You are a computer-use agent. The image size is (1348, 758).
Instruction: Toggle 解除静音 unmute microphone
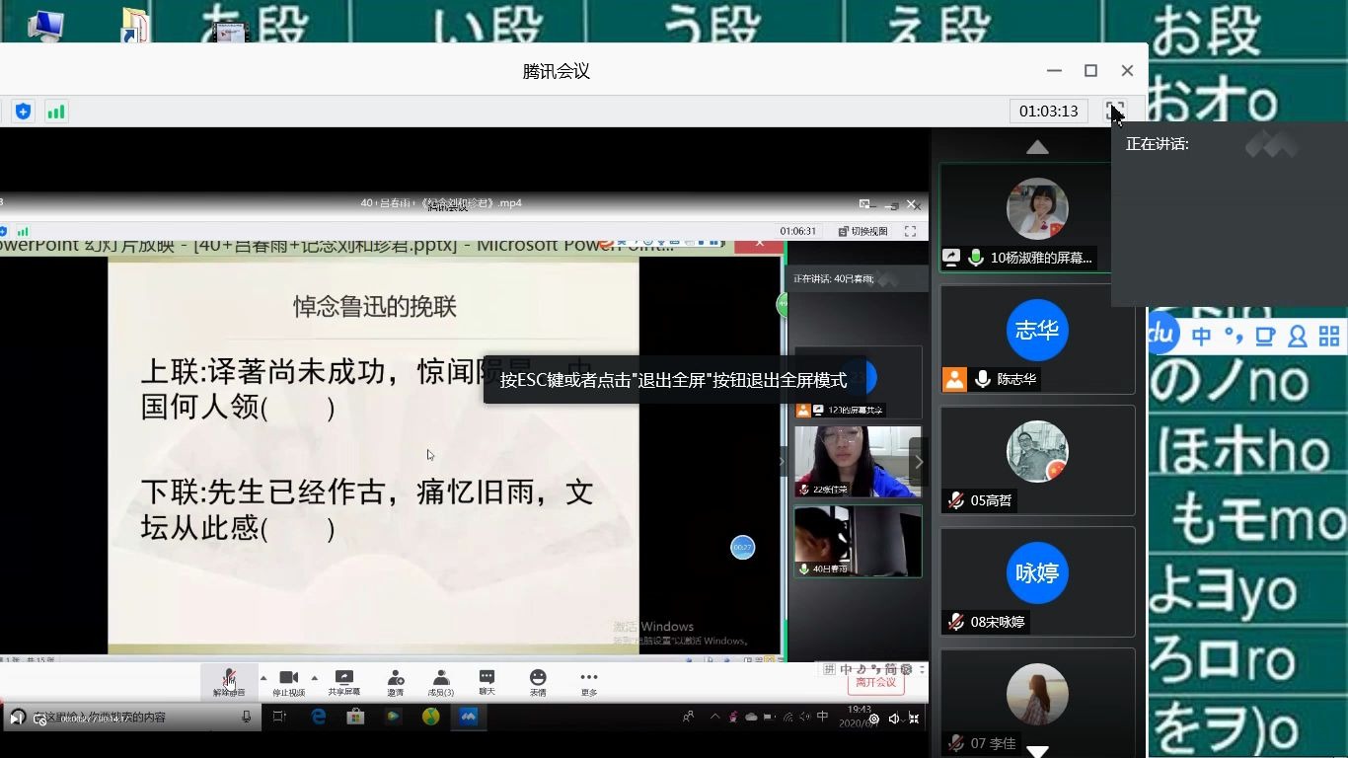pos(229,682)
